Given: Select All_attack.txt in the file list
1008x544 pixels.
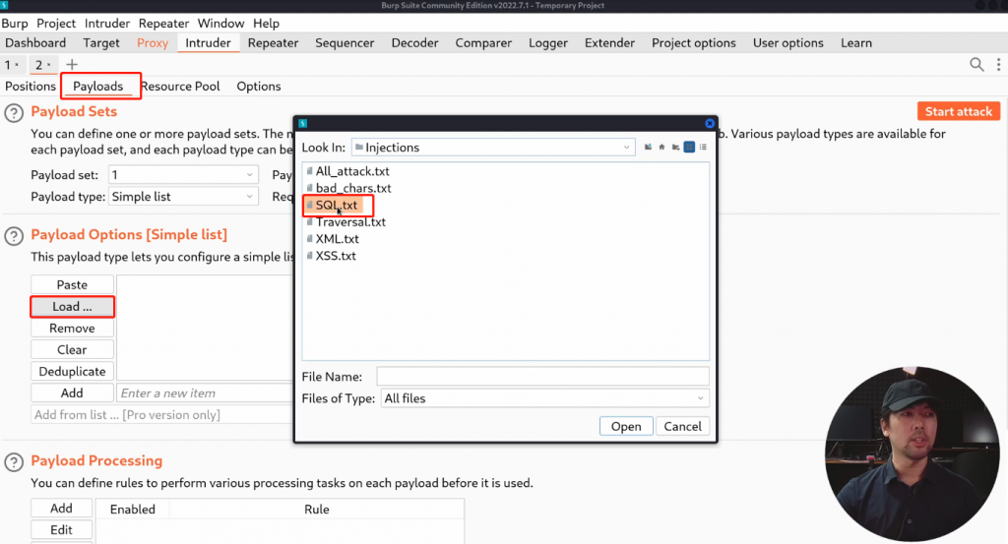Looking at the screenshot, I should pyautogui.click(x=352, y=171).
